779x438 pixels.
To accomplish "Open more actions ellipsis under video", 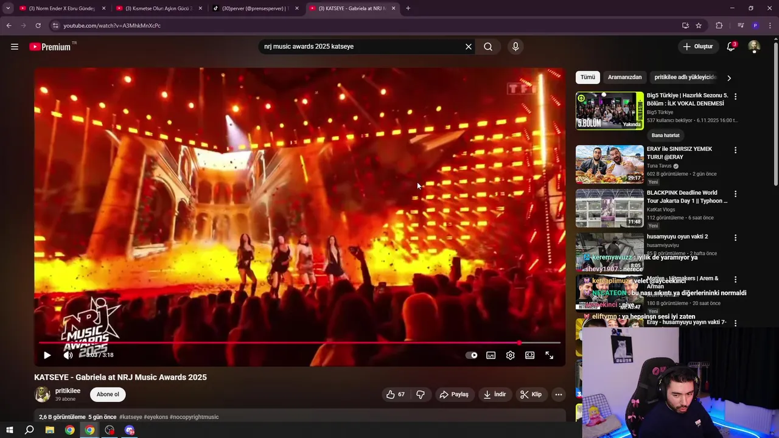I will tap(559, 394).
